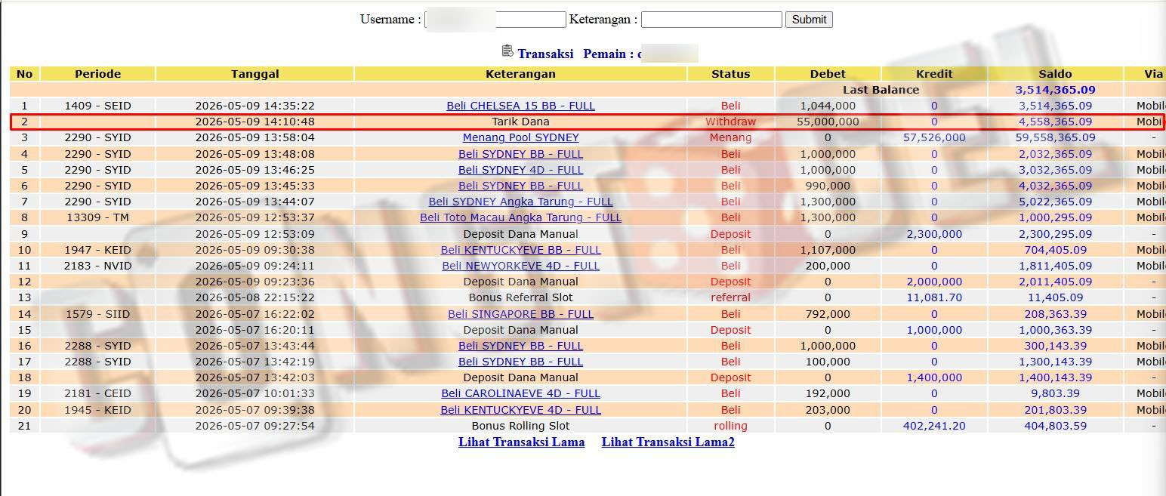This screenshot has width=1166, height=496.
Task: Click the Status column header
Action: pos(730,74)
